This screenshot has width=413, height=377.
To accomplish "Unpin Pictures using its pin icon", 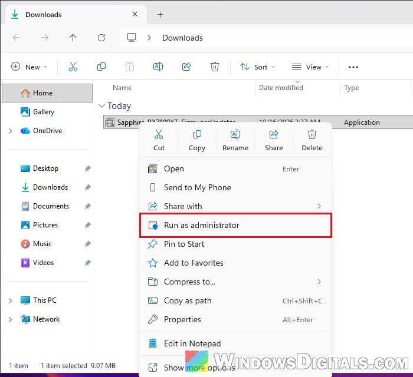I will point(87,225).
